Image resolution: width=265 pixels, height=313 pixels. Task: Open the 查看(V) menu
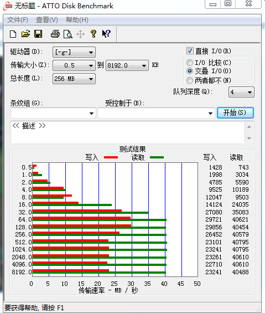(x=47, y=20)
